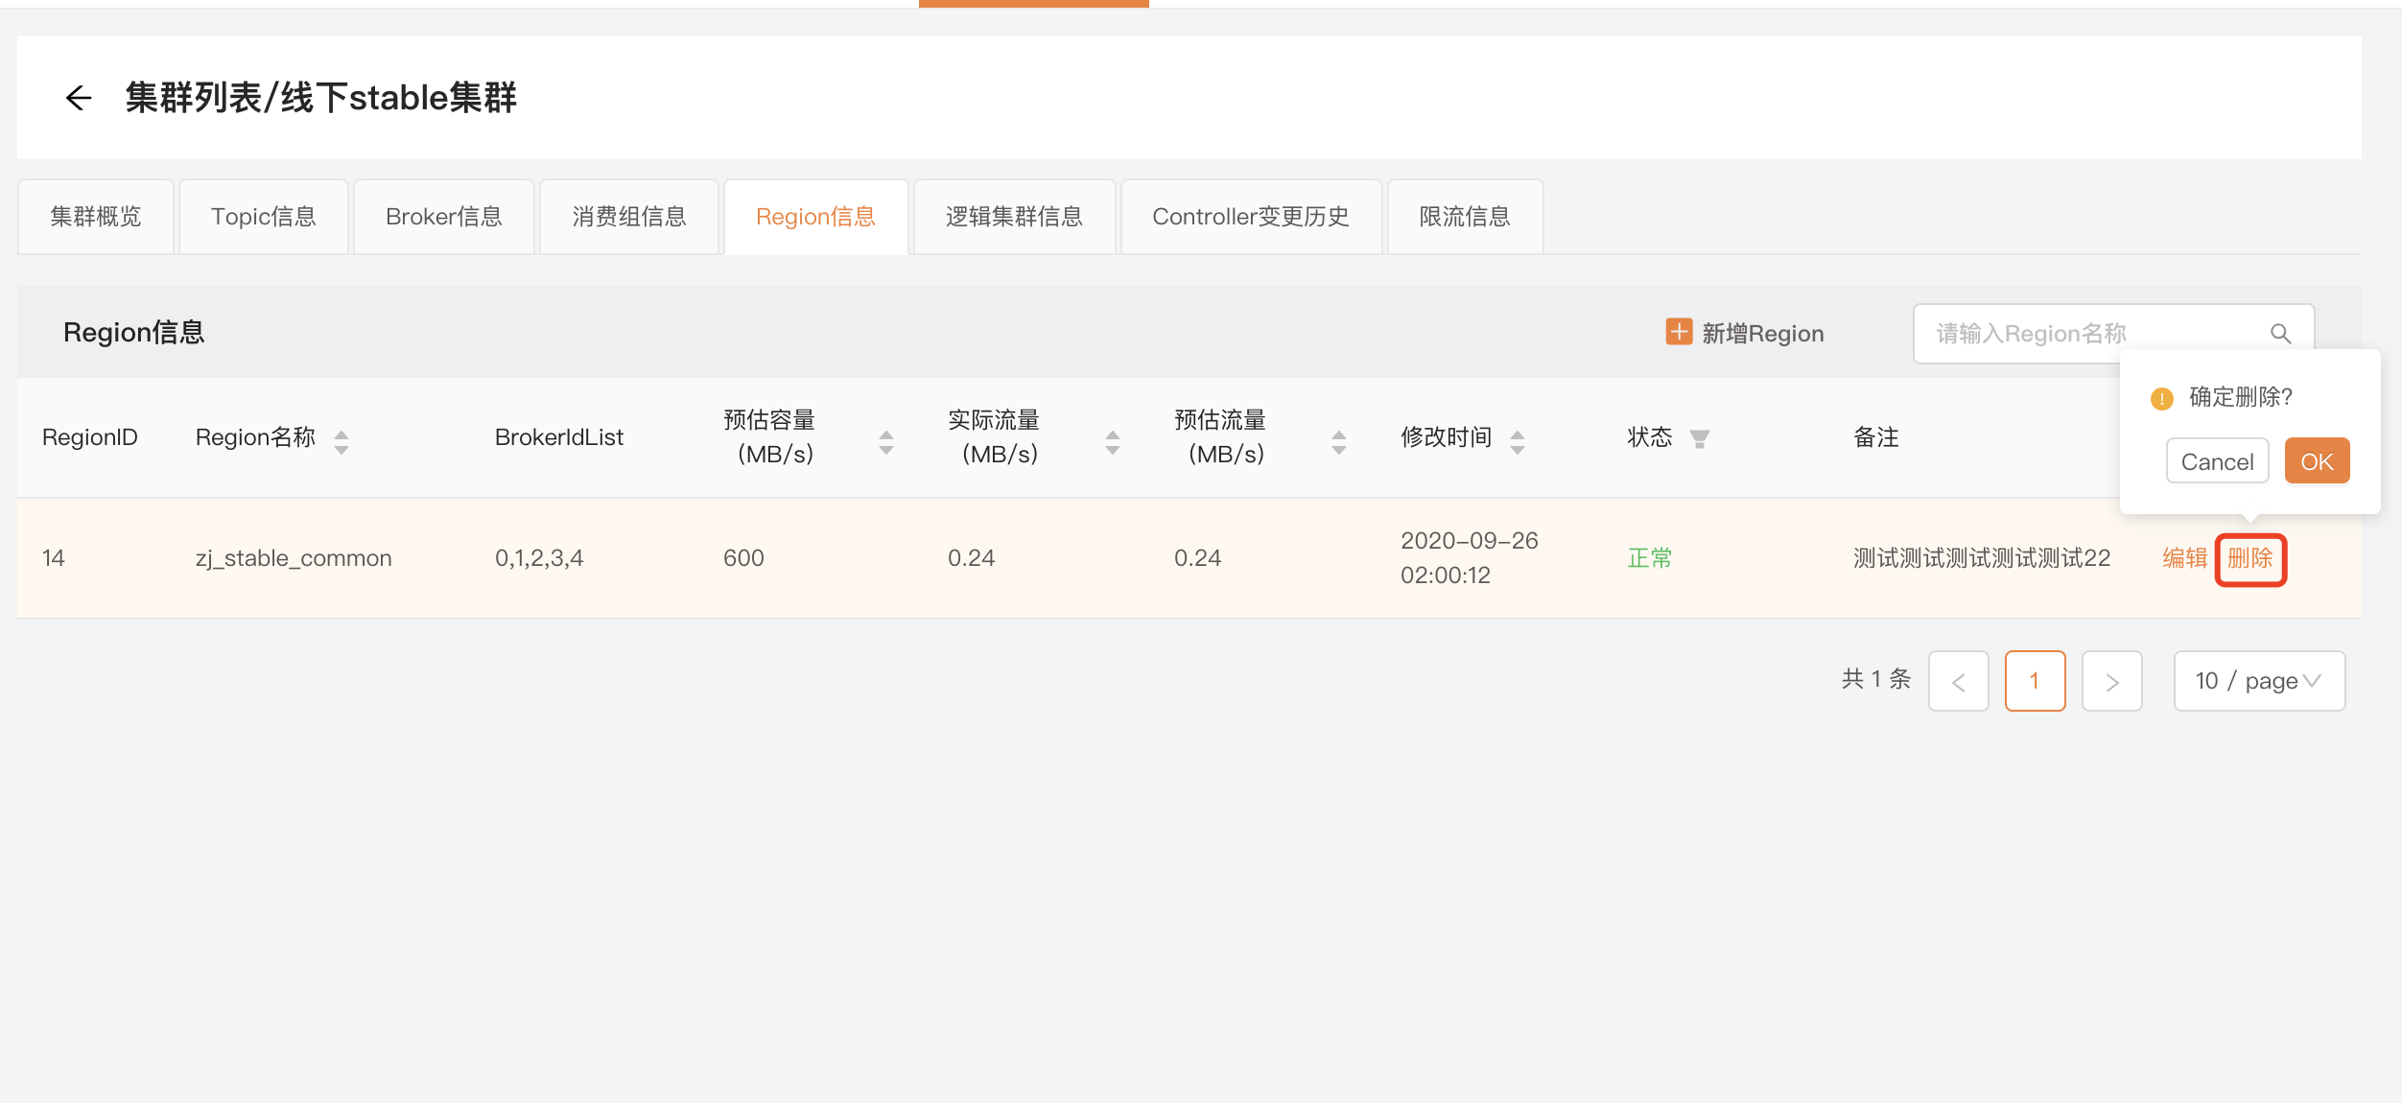Go to previous page arrow
Image resolution: width=2402 pixels, height=1103 pixels.
[1958, 681]
